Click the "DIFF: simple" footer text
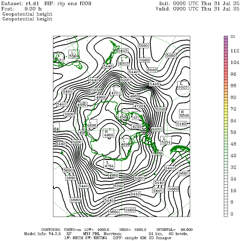Screen dimensions: 241x241 coord(125,238)
